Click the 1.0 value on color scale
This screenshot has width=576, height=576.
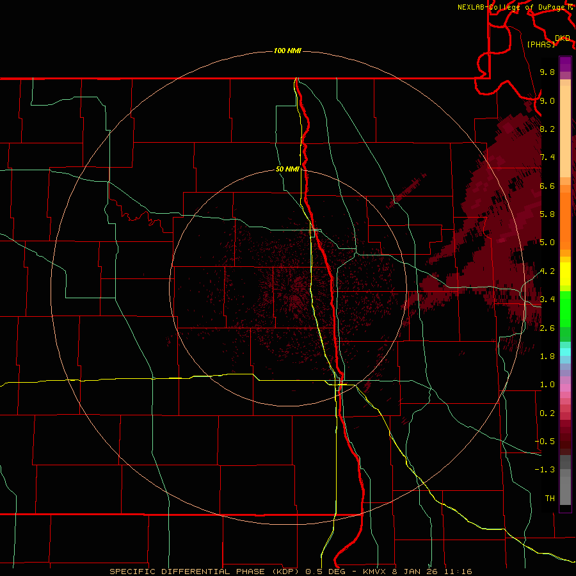(547, 385)
